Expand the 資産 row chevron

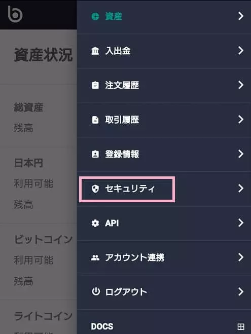click(241, 16)
